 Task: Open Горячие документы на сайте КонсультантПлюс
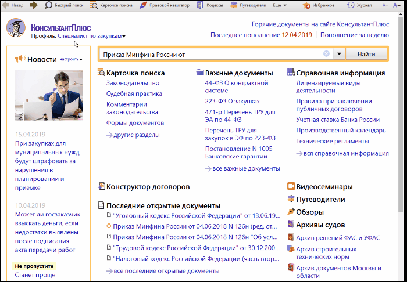click(320, 24)
